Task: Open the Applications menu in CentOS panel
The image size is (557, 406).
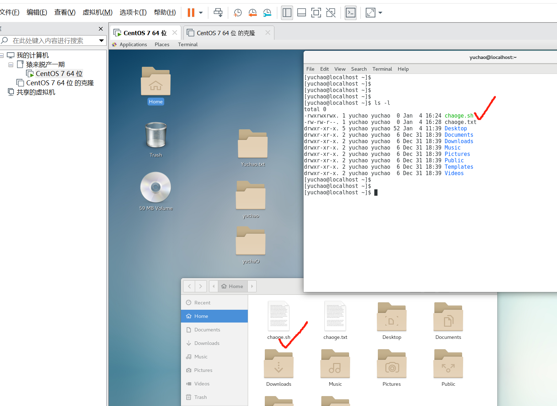Action: pos(133,44)
